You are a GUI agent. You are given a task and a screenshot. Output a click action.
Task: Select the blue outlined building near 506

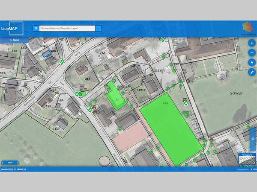coord(47,54)
